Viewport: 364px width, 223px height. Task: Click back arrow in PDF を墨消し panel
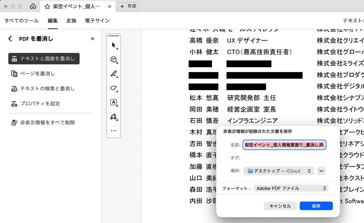click(10, 39)
